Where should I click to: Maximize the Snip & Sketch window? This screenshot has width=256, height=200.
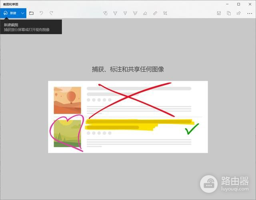coord(238,4)
